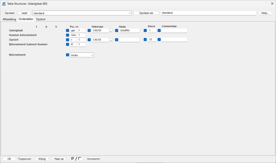
Task: Open material browser for Galerijplaat row
Action: tap(111, 31)
